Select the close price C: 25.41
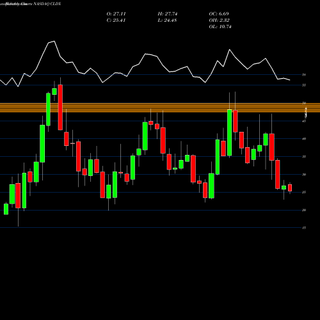This screenshot has width=320, height=320. coord(116,20)
